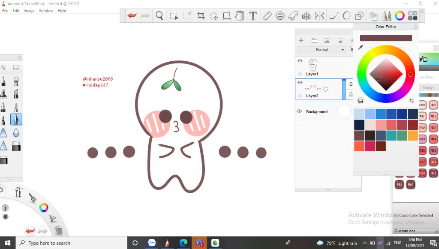The height and width of the screenshot is (249, 439).
Task: Select the Distort transform tool
Action: point(227,16)
